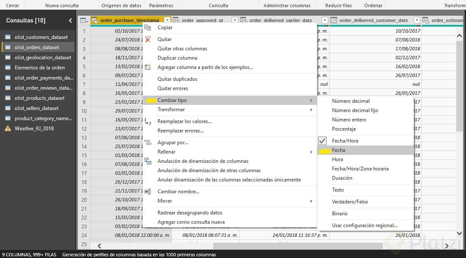Choose Duplicar columna
This screenshot has height=258, width=466.
click(x=177, y=58)
